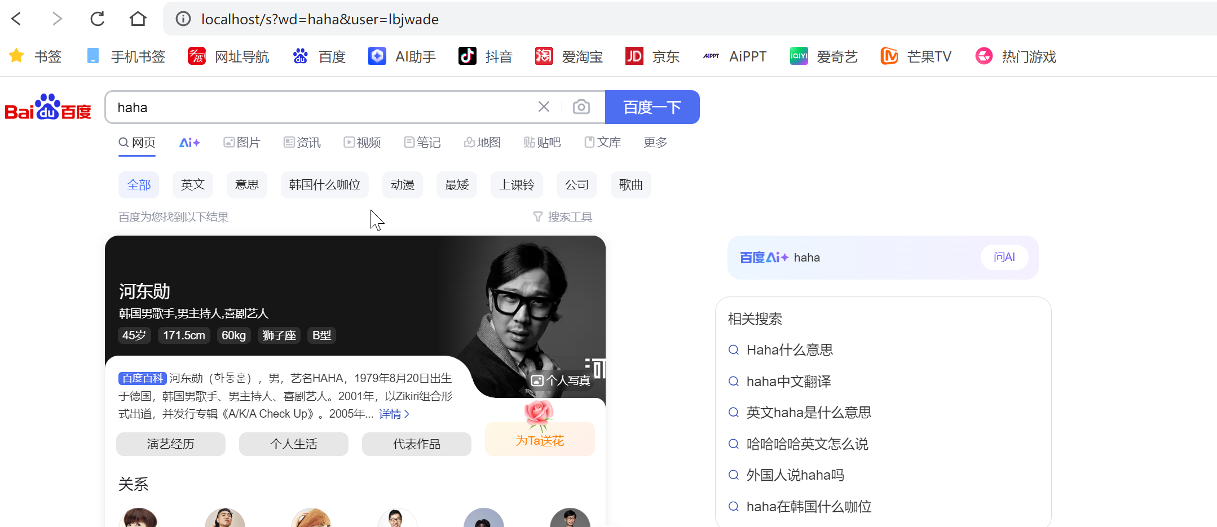
Task: Open image search via camera icon
Action: click(581, 107)
